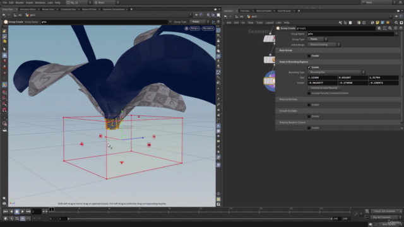Viewport: 404px width, 227px height.
Task: Click the parameter pane help icon
Action: tap(401, 28)
